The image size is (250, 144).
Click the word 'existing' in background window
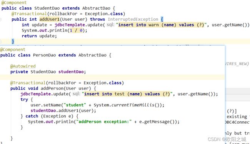(x=237, y=117)
